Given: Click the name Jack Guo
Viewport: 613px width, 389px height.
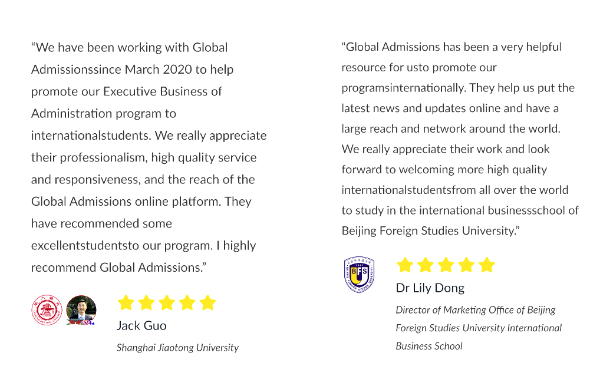Looking at the screenshot, I should tap(141, 326).
